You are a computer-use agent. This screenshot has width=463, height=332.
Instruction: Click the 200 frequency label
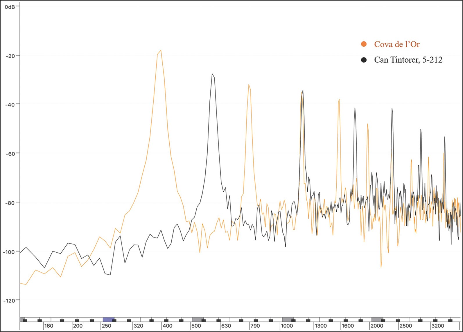point(78,326)
